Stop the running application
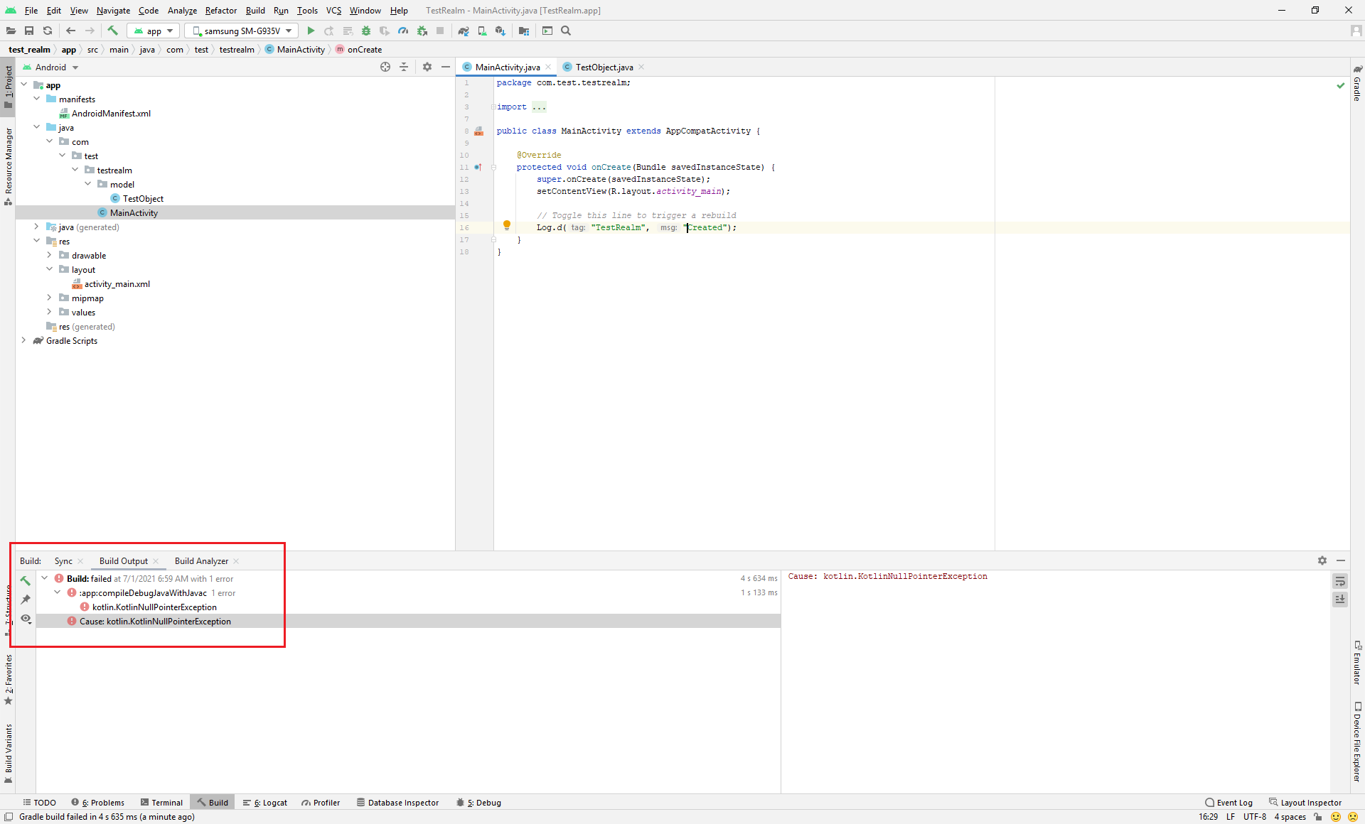1365x824 pixels. click(440, 31)
